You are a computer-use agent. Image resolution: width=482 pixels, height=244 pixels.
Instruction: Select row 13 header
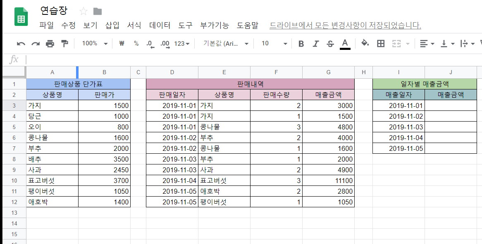click(x=14, y=213)
